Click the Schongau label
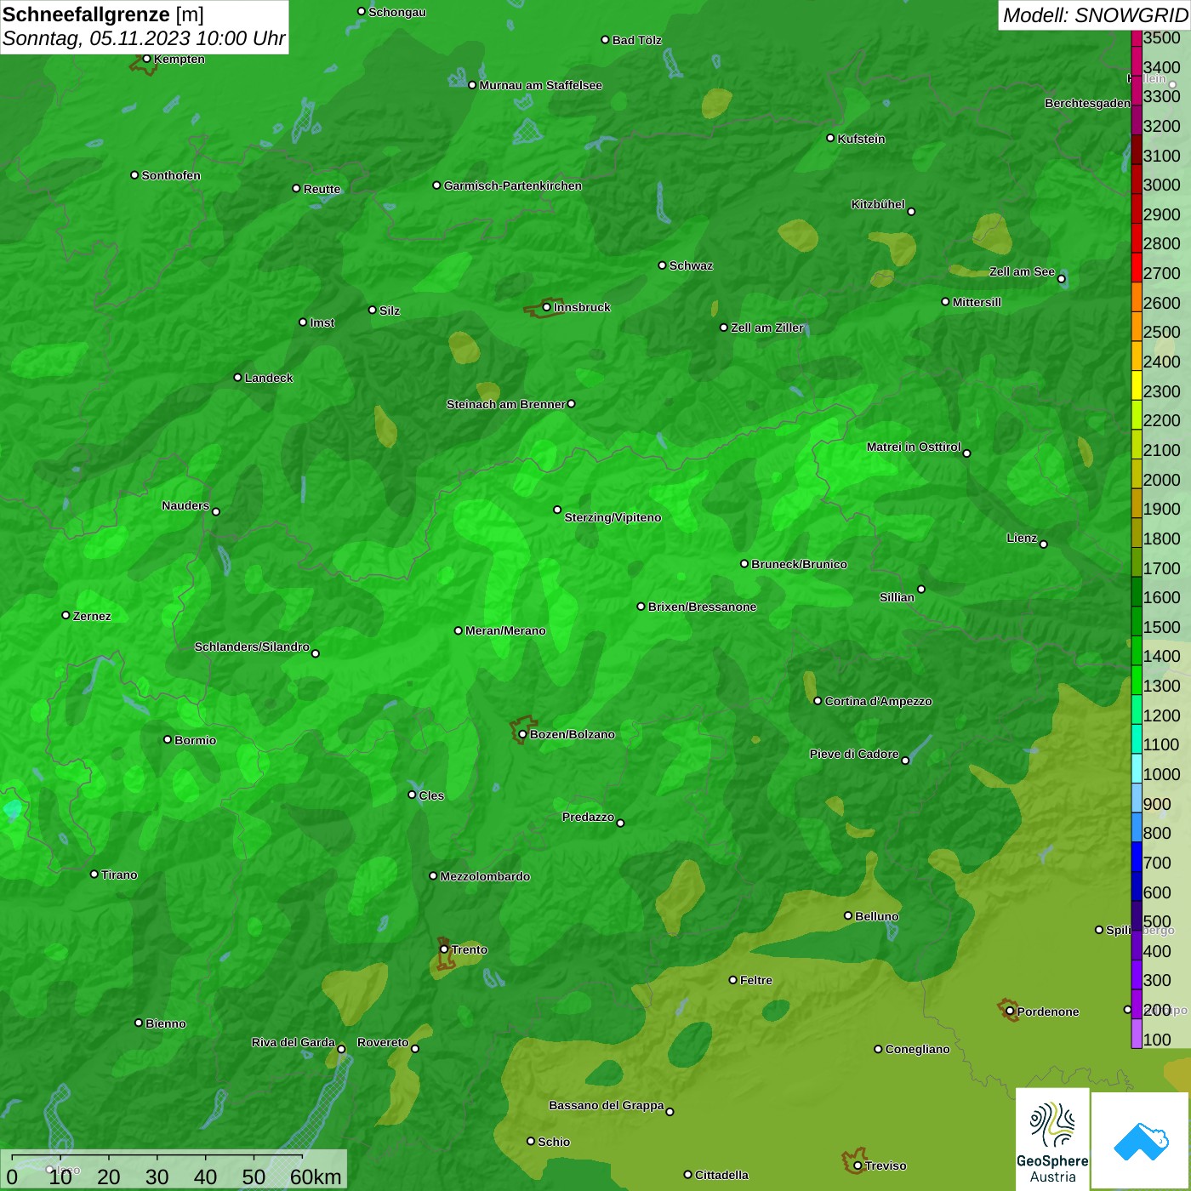The width and height of the screenshot is (1191, 1191). click(397, 12)
